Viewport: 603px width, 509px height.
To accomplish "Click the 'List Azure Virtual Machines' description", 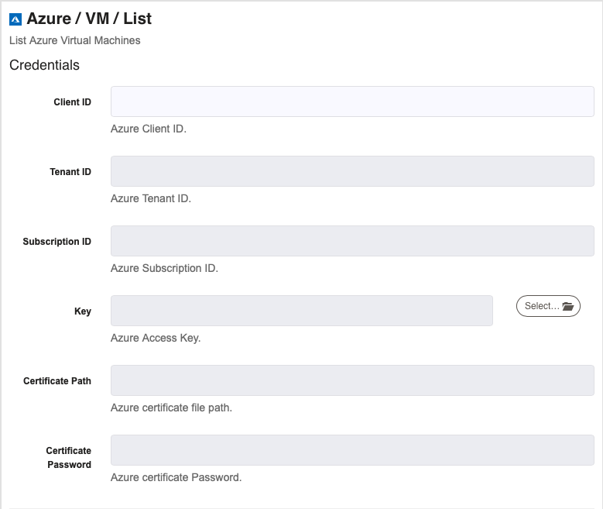I will 74,40.
